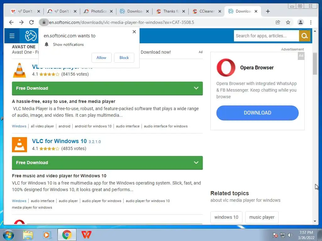Open the "audio player for windows 10" tag
The width and height of the screenshot is (322, 241).
point(148,201)
